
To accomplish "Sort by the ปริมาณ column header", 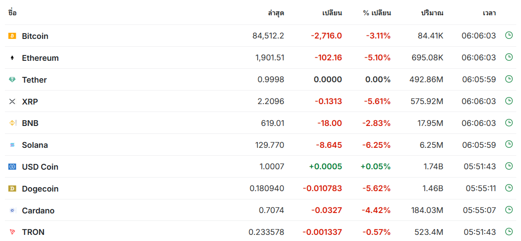I will 432,13.
